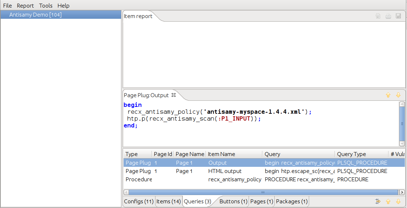The height and width of the screenshot is (208, 407).
Task: Click the up arrow beside Page Plug:Output tab
Action: (x=388, y=95)
